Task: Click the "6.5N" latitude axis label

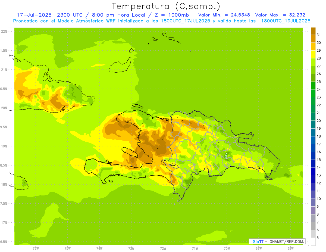Action: 4,242
